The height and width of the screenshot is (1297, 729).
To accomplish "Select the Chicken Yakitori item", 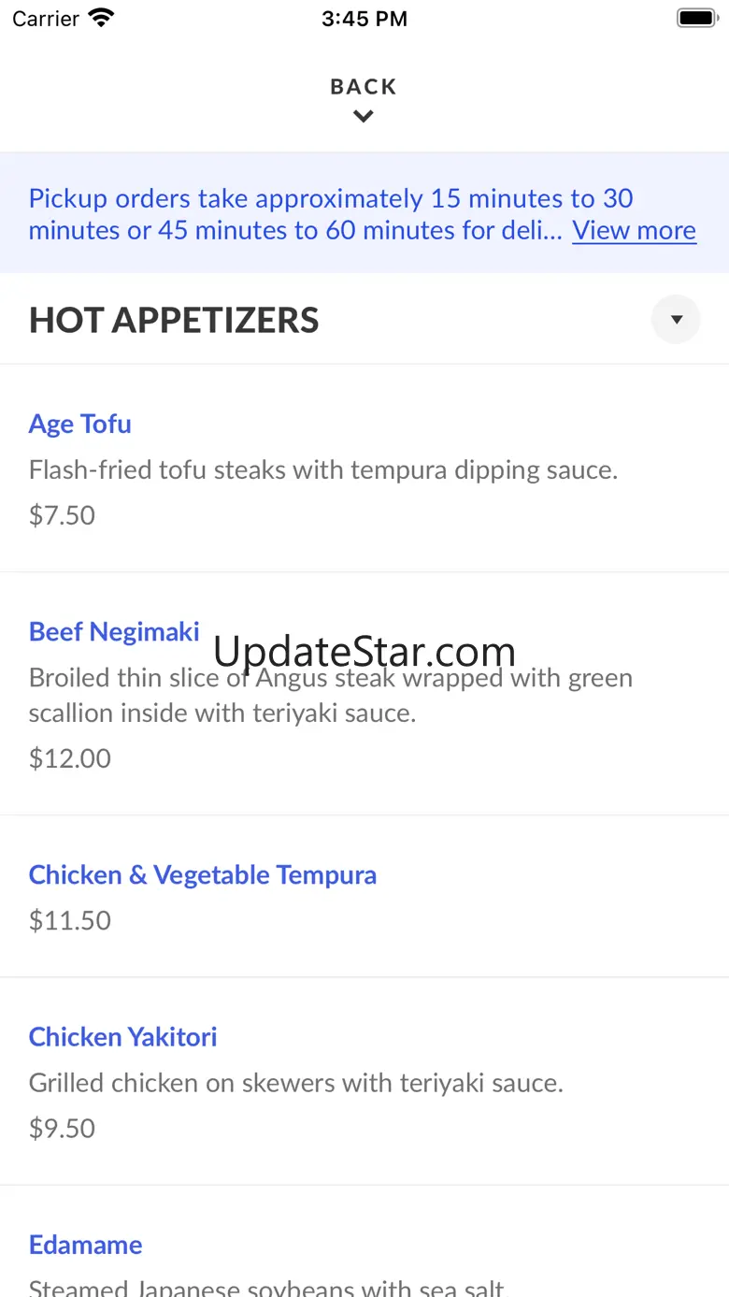I will click(122, 1037).
